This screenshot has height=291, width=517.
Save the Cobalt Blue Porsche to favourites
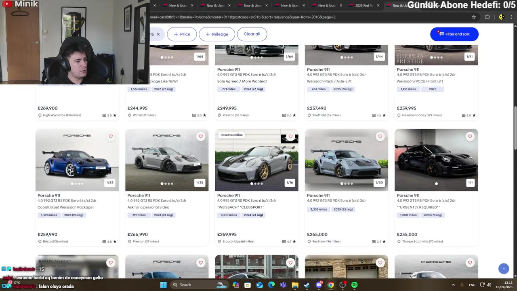[x=111, y=137]
